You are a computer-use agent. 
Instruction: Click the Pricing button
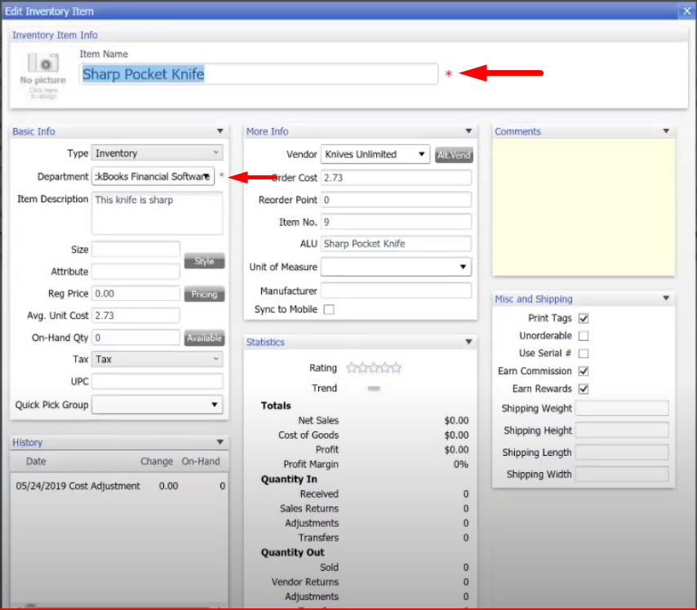click(204, 294)
